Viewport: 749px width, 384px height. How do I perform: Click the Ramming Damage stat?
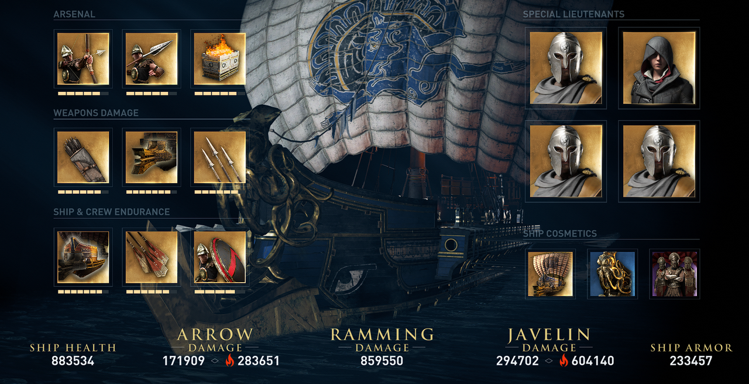(382, 347)
